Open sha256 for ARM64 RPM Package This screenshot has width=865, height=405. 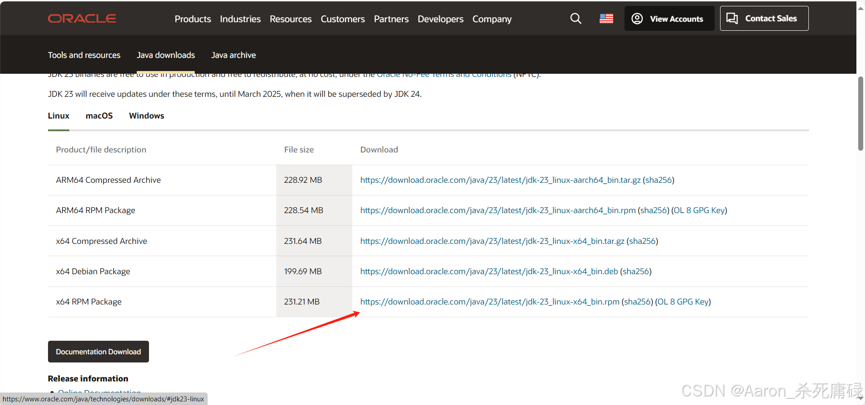pos(654,210)
